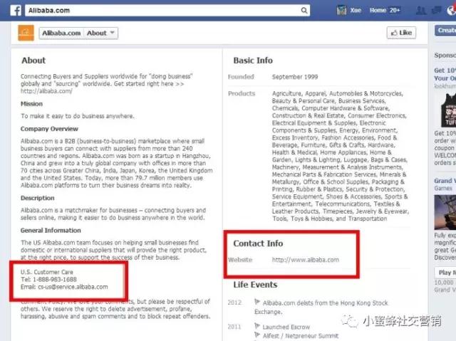Like the Alibaba.com page
456x341 pixels.
[401, 33]
